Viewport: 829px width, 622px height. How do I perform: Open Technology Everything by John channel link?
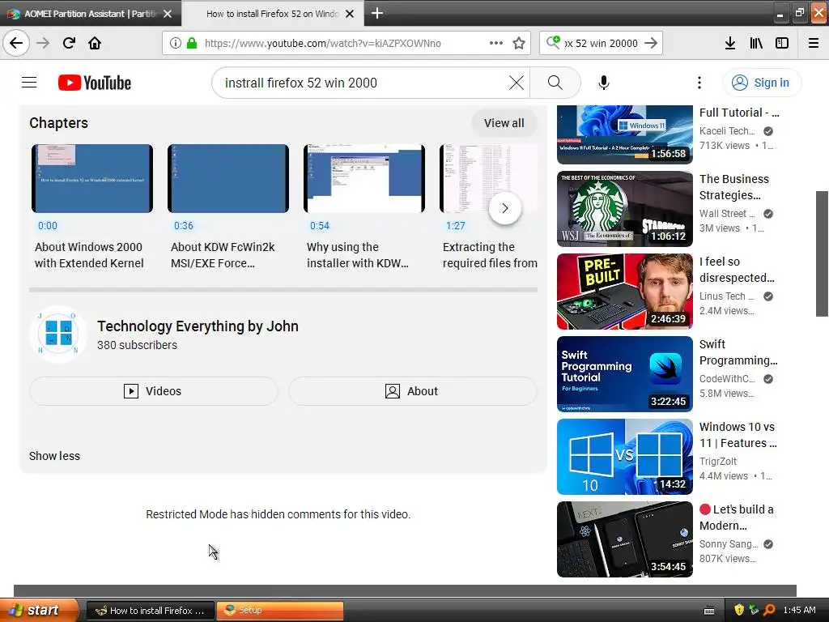198,326
